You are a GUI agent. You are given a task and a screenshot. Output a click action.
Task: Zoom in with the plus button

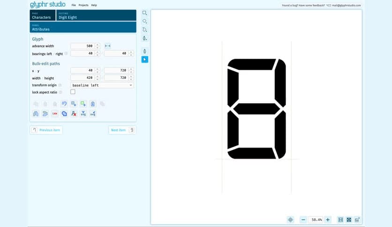328,220
